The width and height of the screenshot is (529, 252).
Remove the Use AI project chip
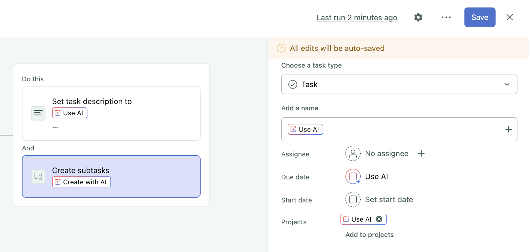[x=379, y=219]
